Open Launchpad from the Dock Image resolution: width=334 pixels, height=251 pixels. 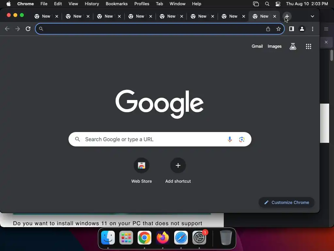coord(126,238)
